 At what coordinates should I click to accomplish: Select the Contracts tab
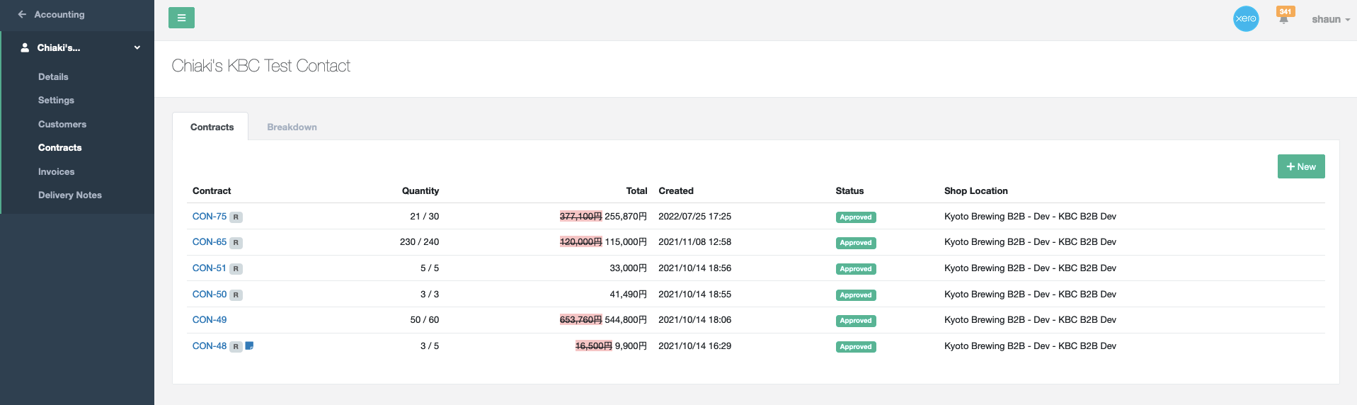(x=212, y=127)
